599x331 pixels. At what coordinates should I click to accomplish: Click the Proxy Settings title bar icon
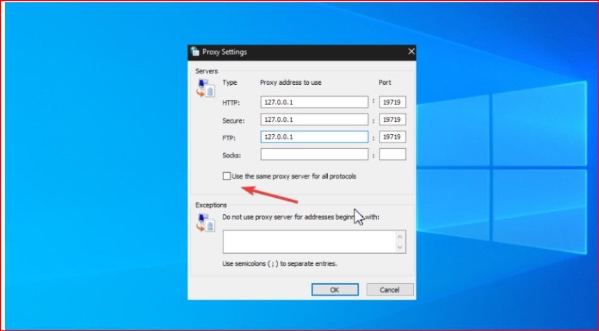click(195, 52)
